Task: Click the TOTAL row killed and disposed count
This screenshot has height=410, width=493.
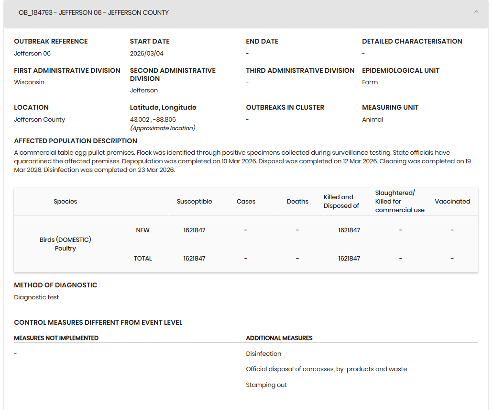Action: point(349,259)
